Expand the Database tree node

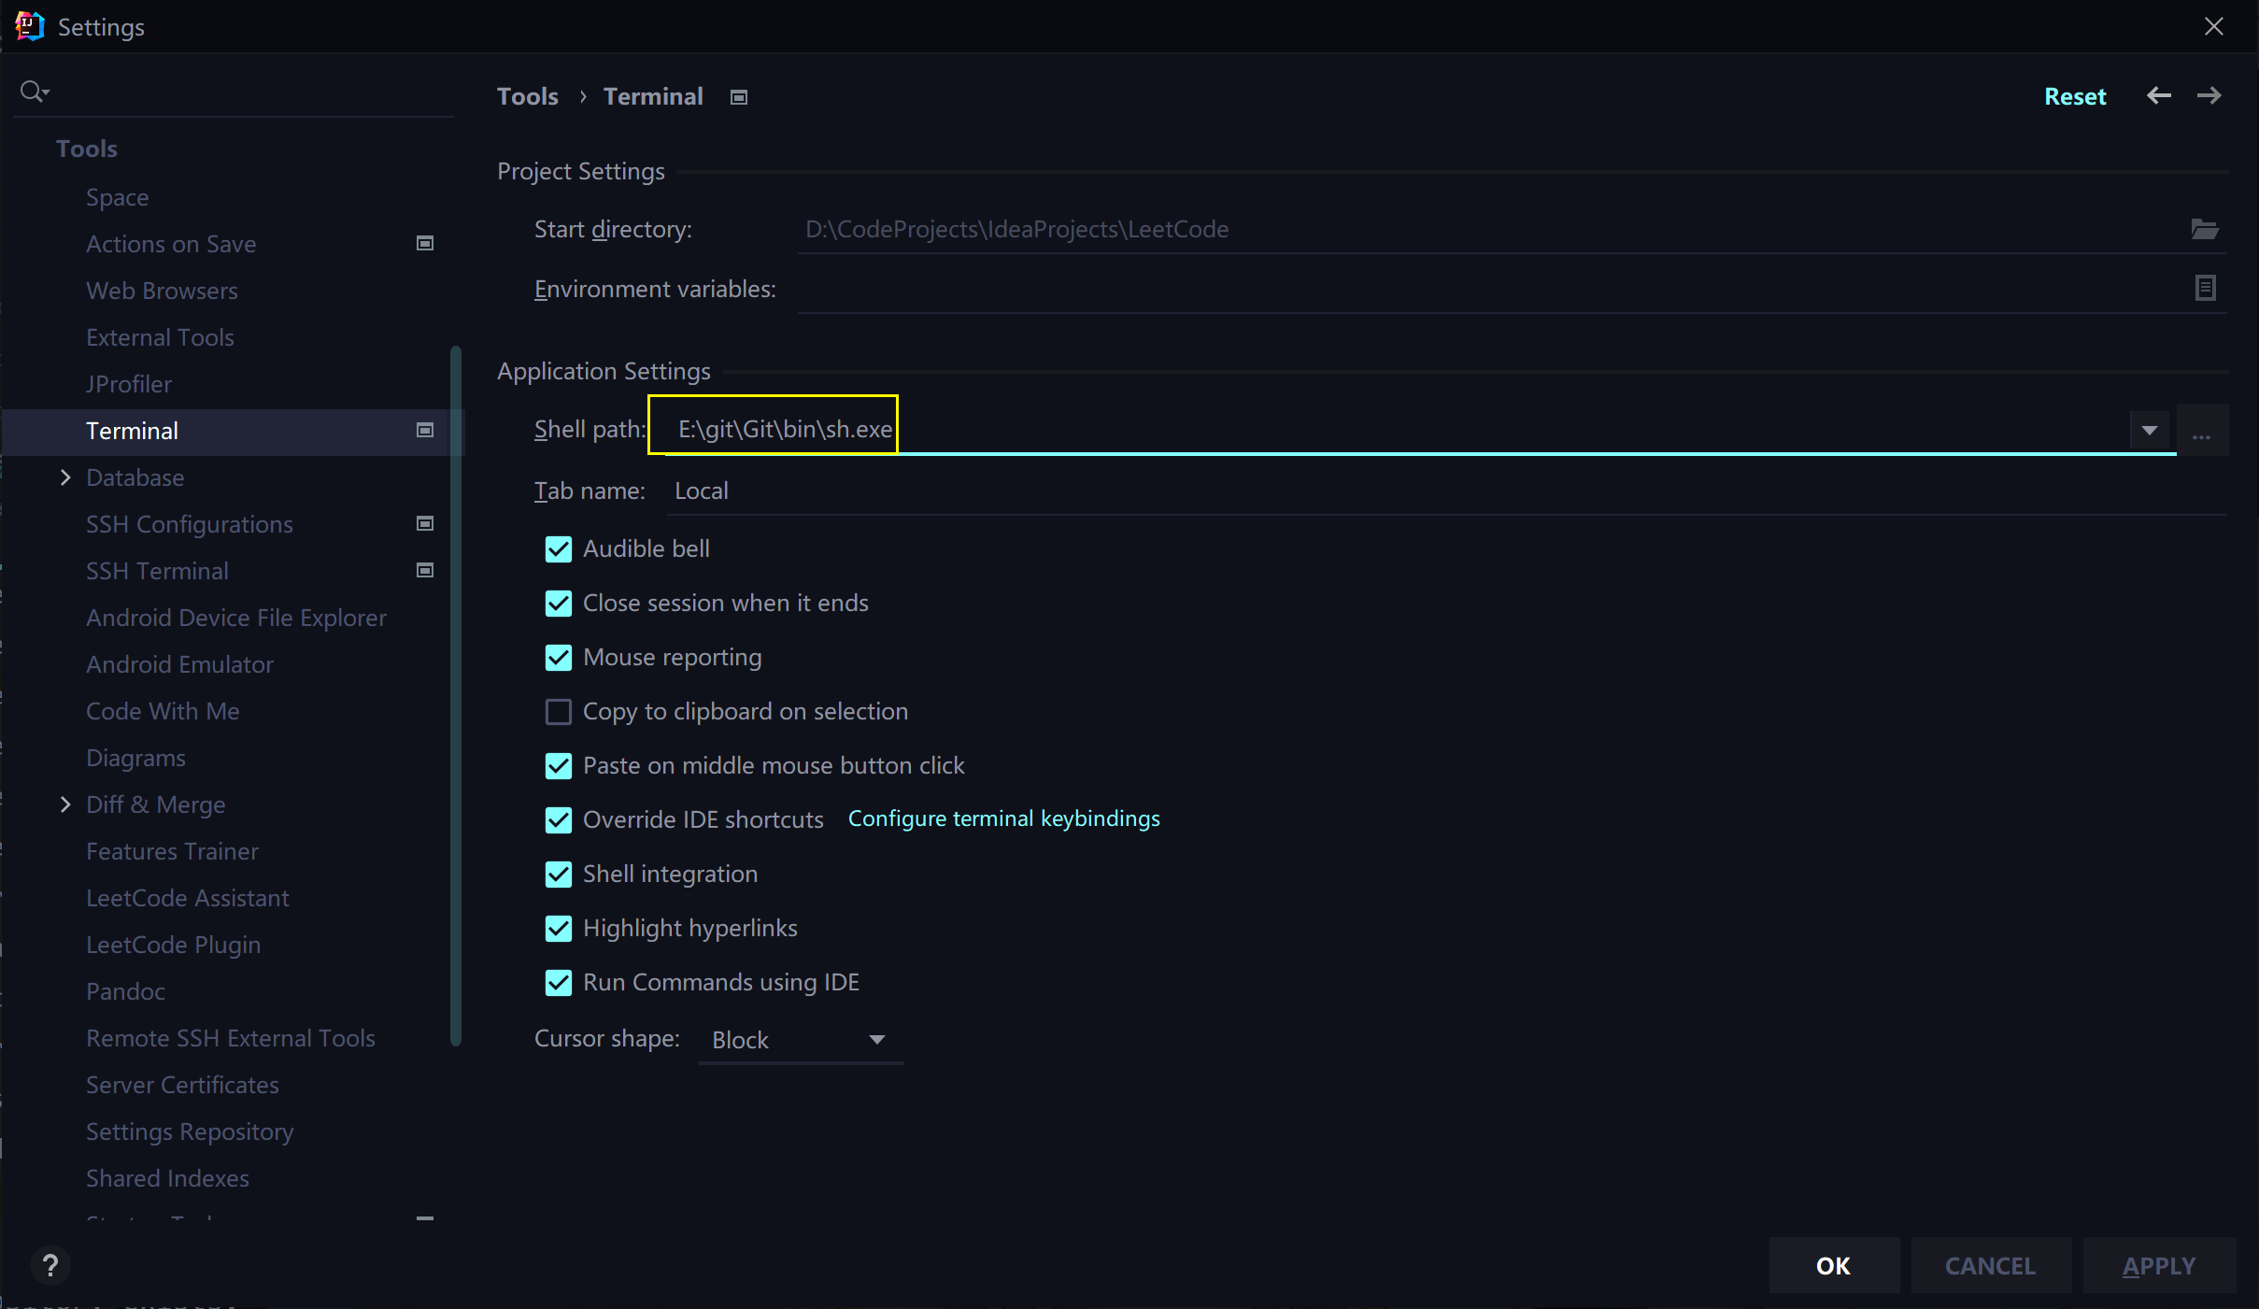[x=65, y=477]
